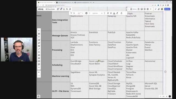This screenshot has width=176, height=99.
Task: Open the help question mark button
Action: coord(170,97)
